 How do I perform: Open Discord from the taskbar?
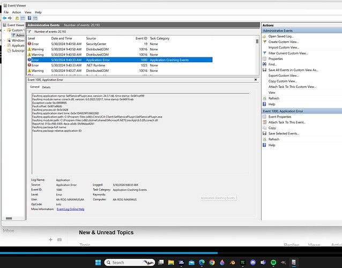point(253,262)
